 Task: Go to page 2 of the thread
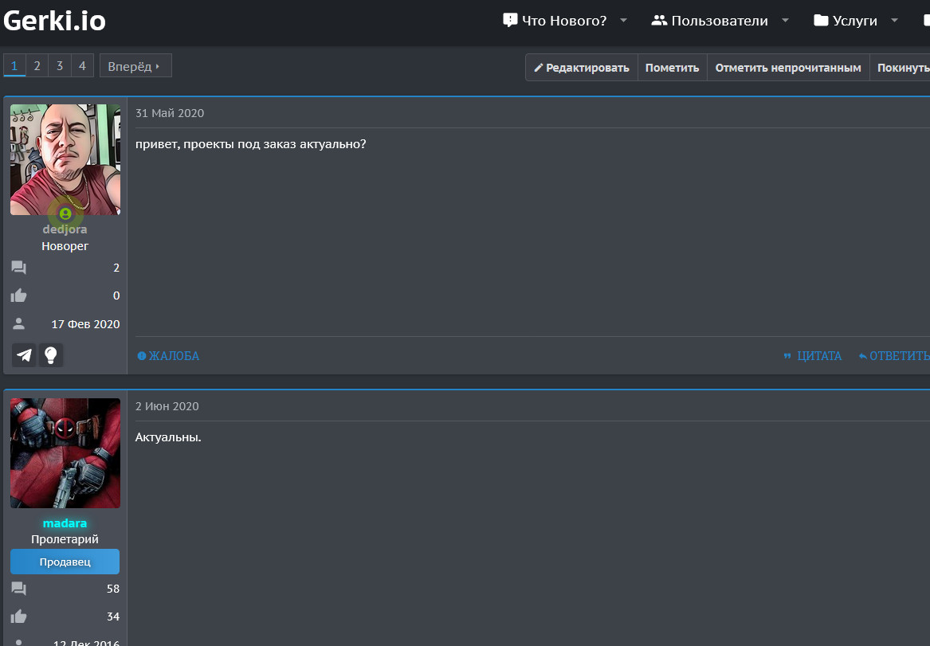(x=37, y=66)
